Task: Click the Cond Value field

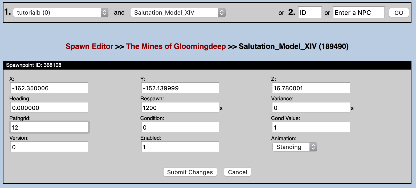Action: [x=311, y=127]
